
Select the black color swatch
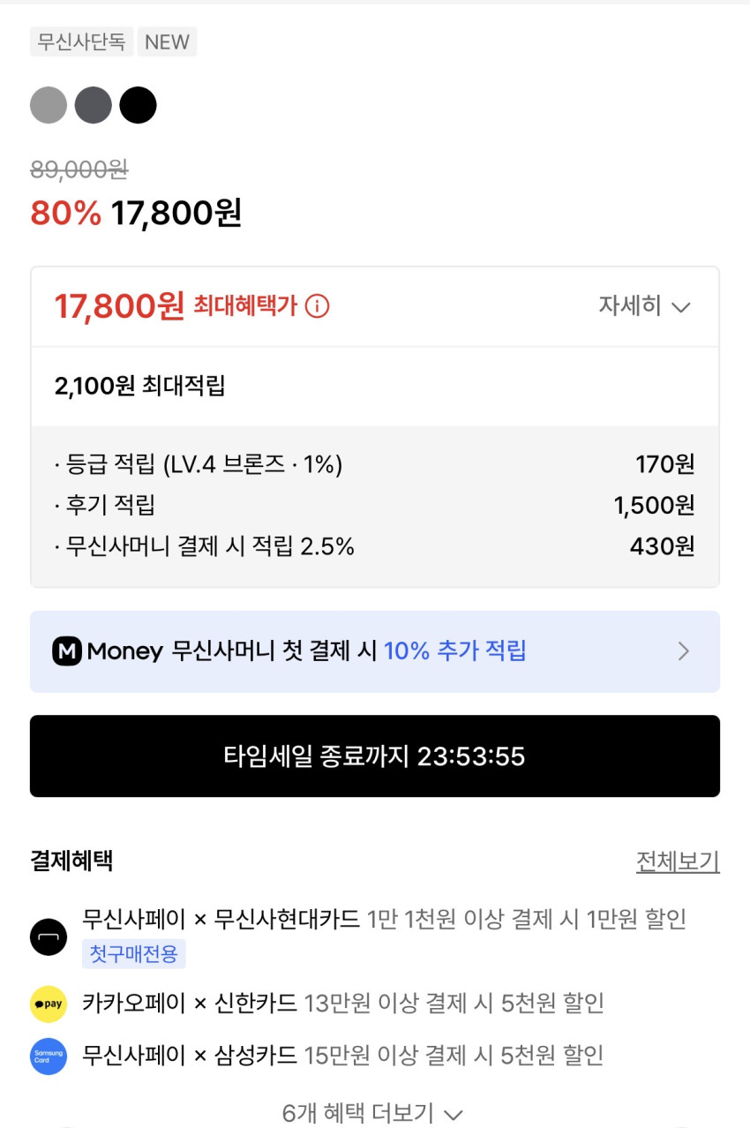click(x=139, y=106)
